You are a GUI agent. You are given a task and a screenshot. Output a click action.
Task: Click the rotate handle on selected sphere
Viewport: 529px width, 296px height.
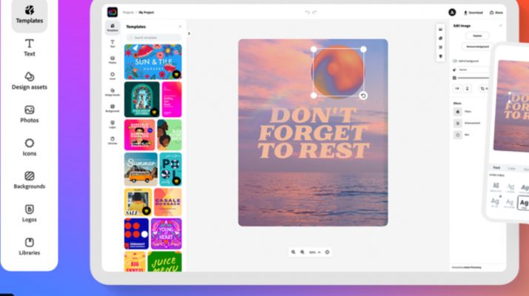(363, 96)
